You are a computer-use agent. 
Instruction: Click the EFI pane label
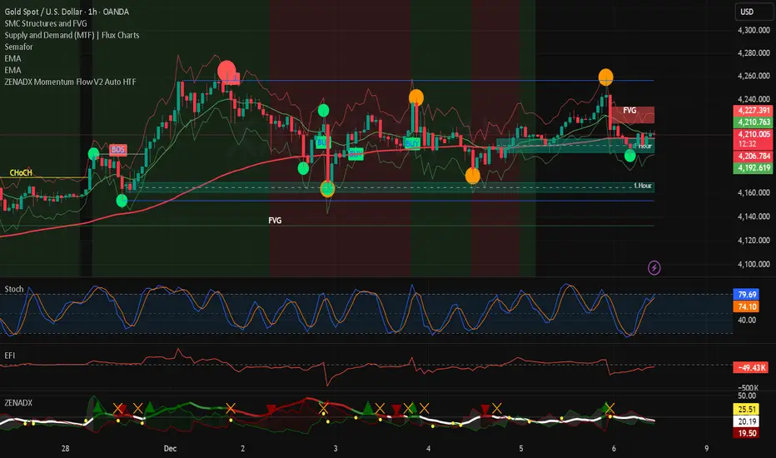coord(10,356)
